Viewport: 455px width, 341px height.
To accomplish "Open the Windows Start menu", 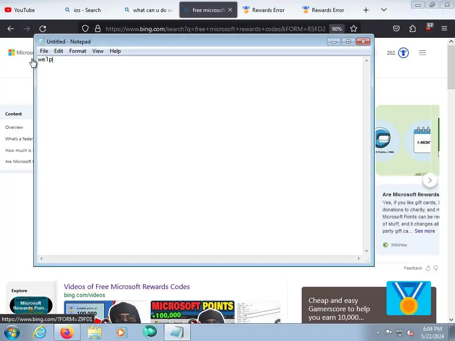I will pyautogui.click(x=12, y=332).
